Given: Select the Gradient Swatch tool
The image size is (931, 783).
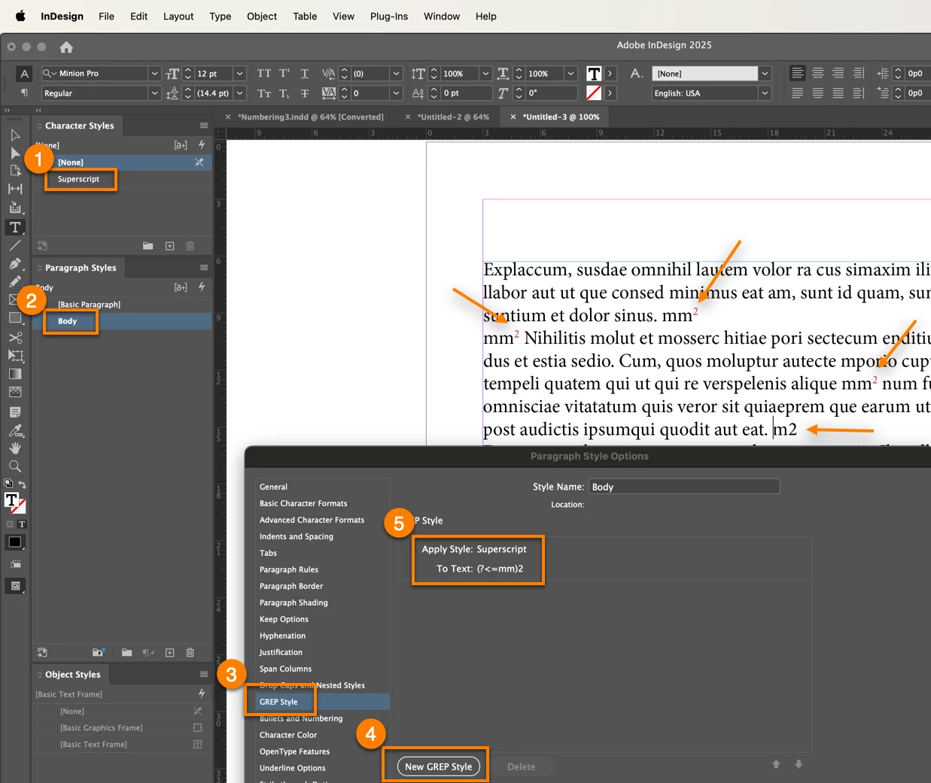Looking at the screenshot, I should pyautogui.click(x=15, y=374).
